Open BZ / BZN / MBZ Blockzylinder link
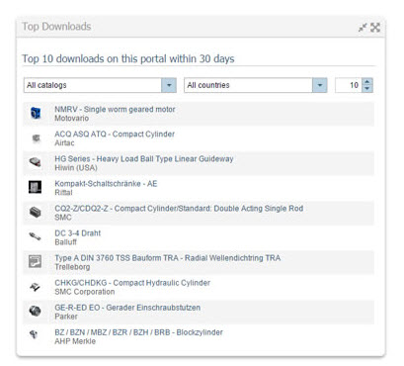The image size is (404, 366). coord(138,332)
